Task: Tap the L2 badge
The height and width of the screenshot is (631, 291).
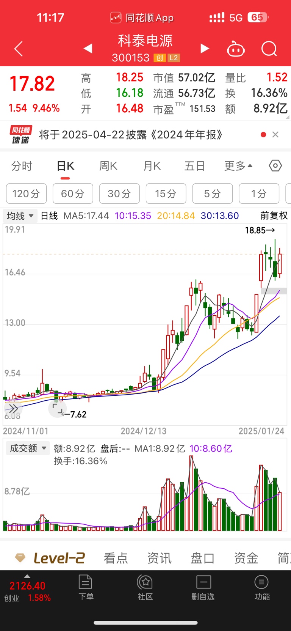Action: pyautogui.click(x=174, y=58)
